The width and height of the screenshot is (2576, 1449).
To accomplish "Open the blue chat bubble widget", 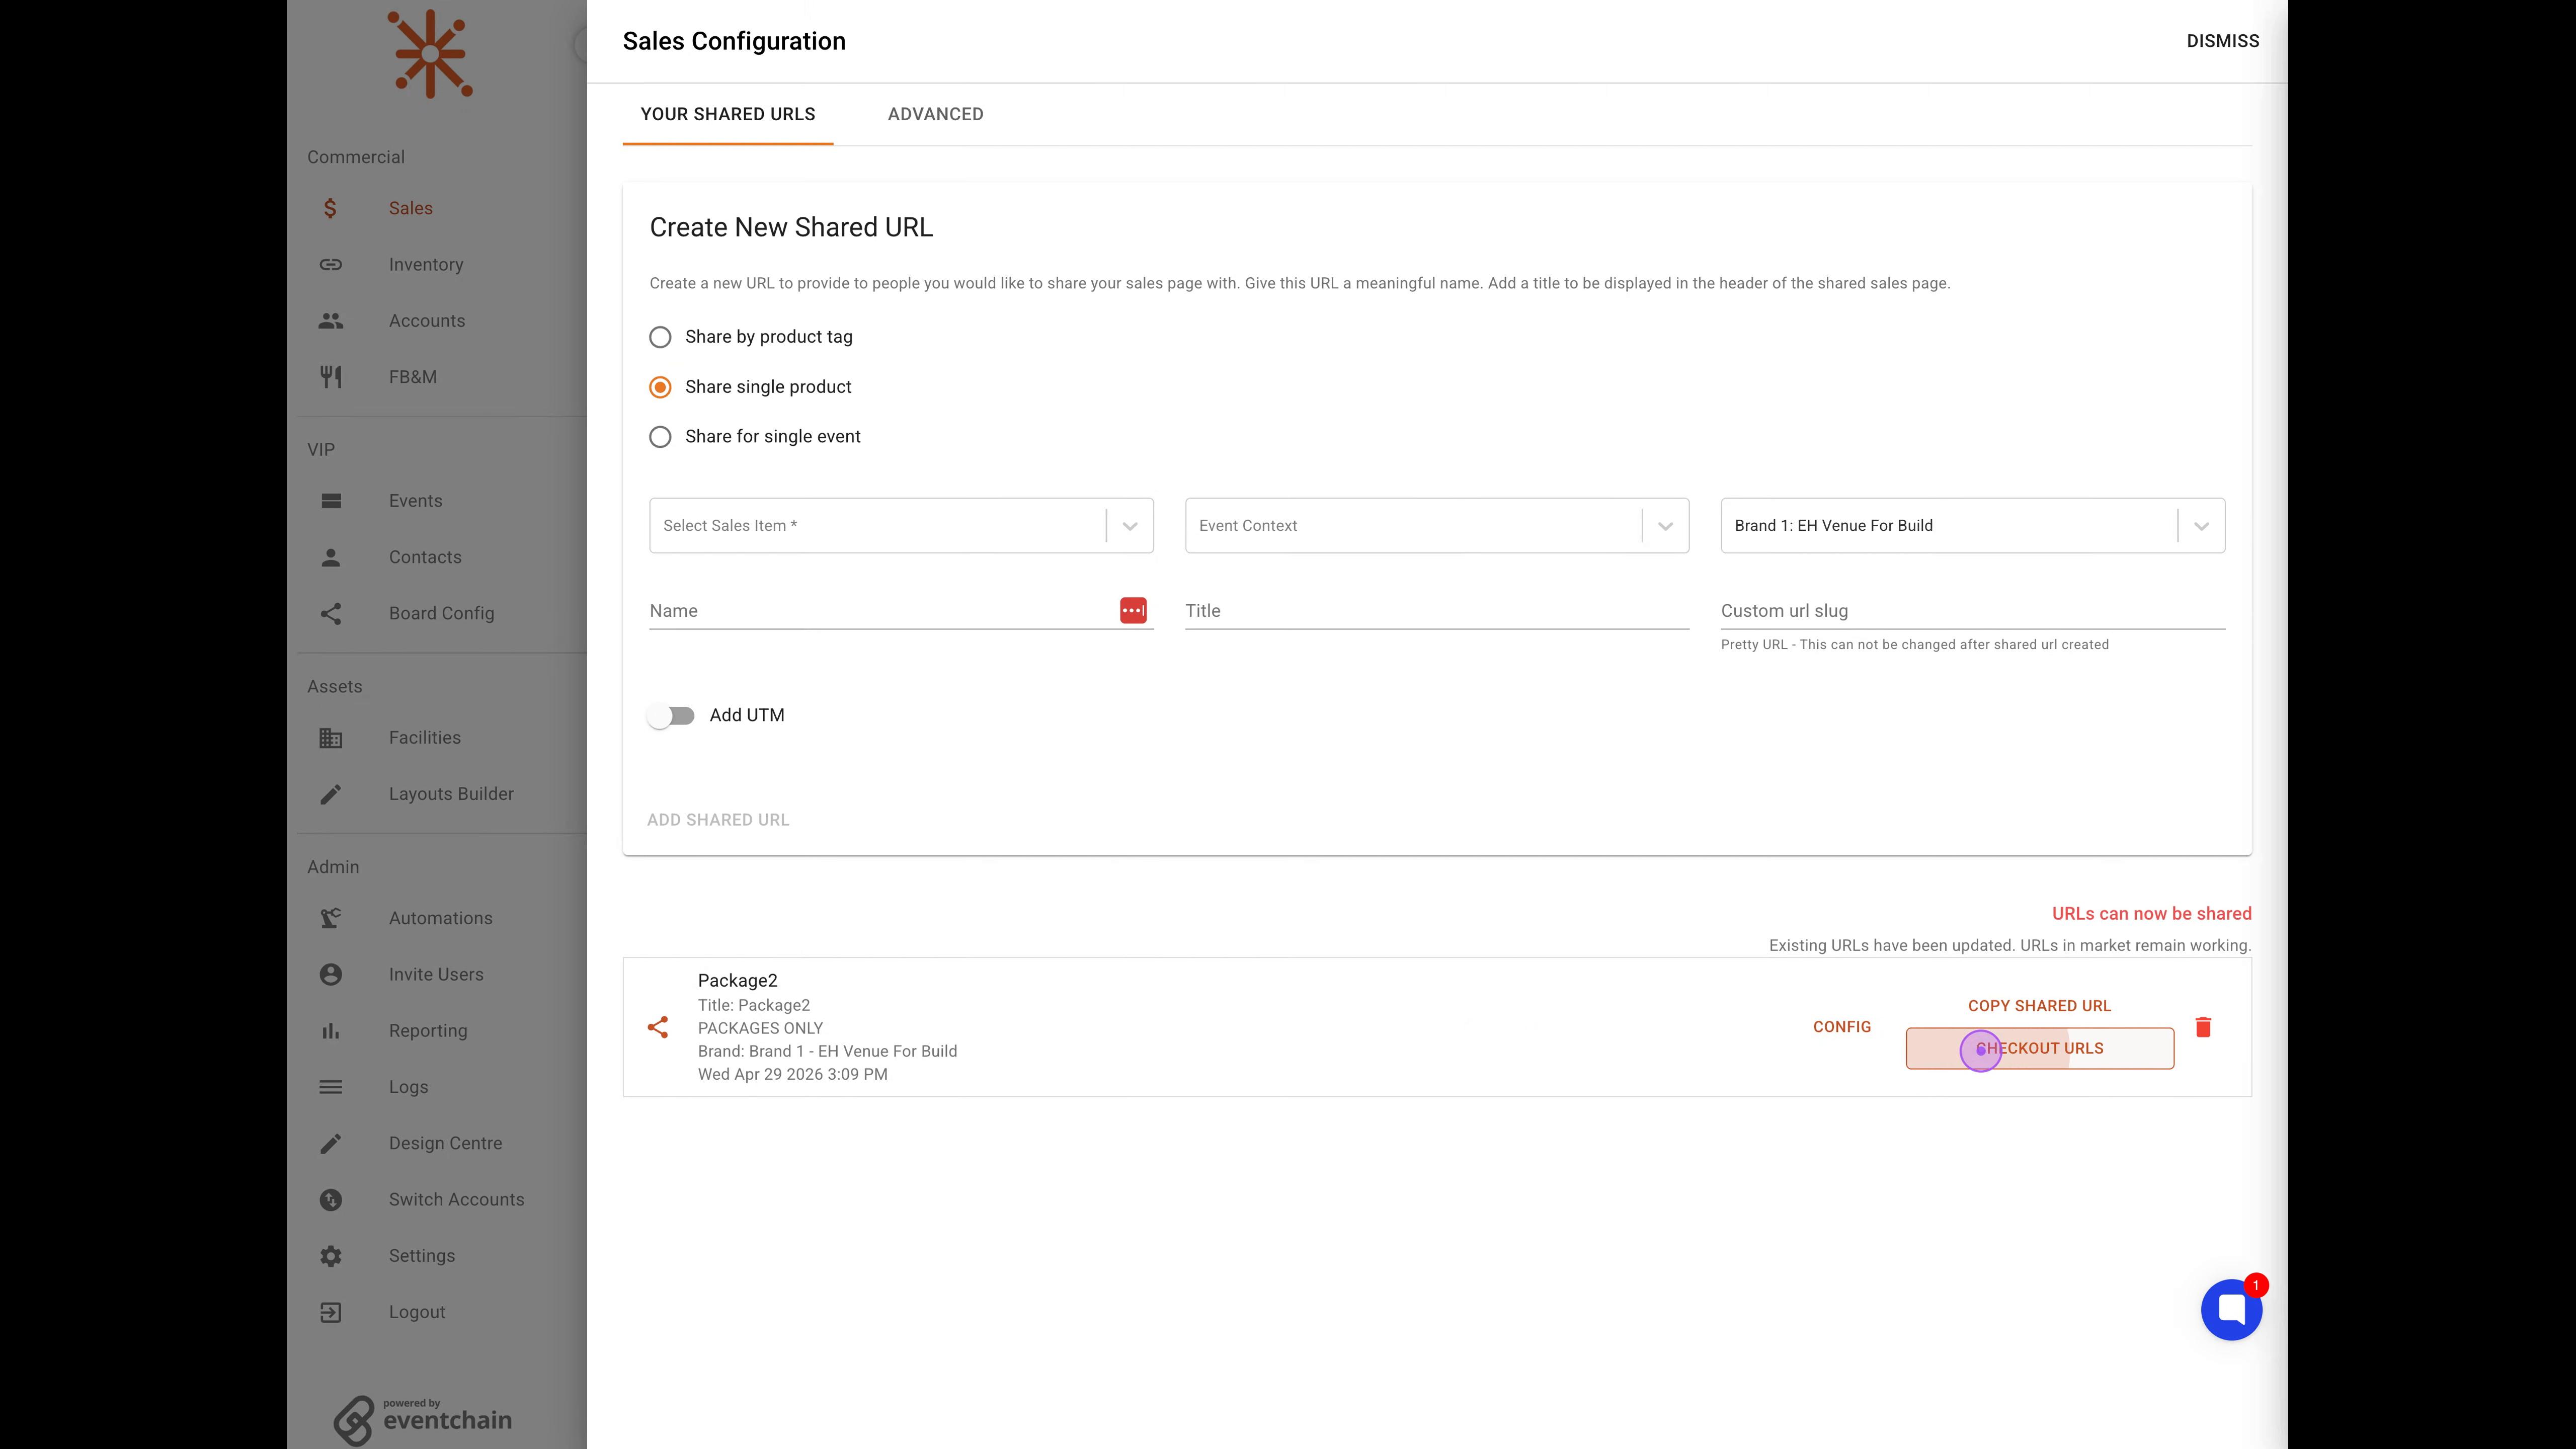I will (2231, 1309).
